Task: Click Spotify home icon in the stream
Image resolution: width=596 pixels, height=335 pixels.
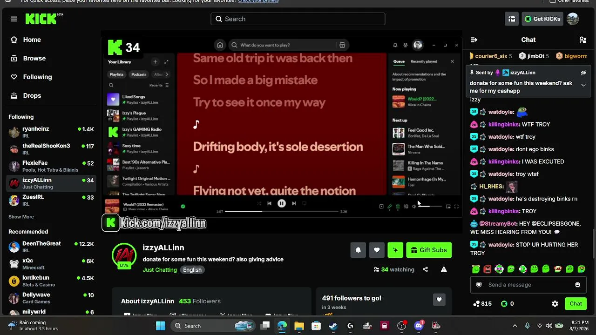Action: [x=220, y=45]
